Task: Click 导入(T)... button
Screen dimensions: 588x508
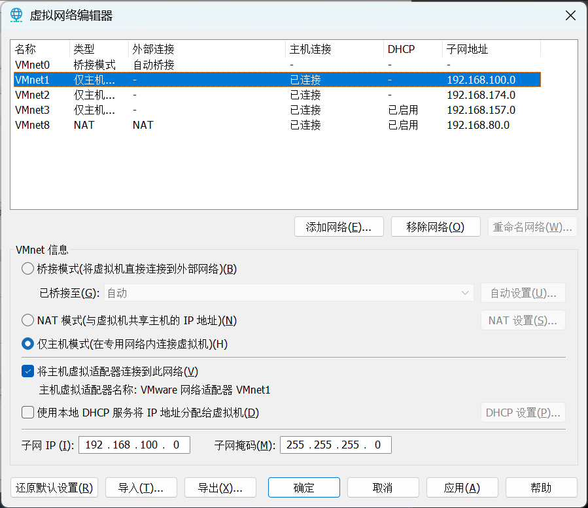Action: click(141, 487)
